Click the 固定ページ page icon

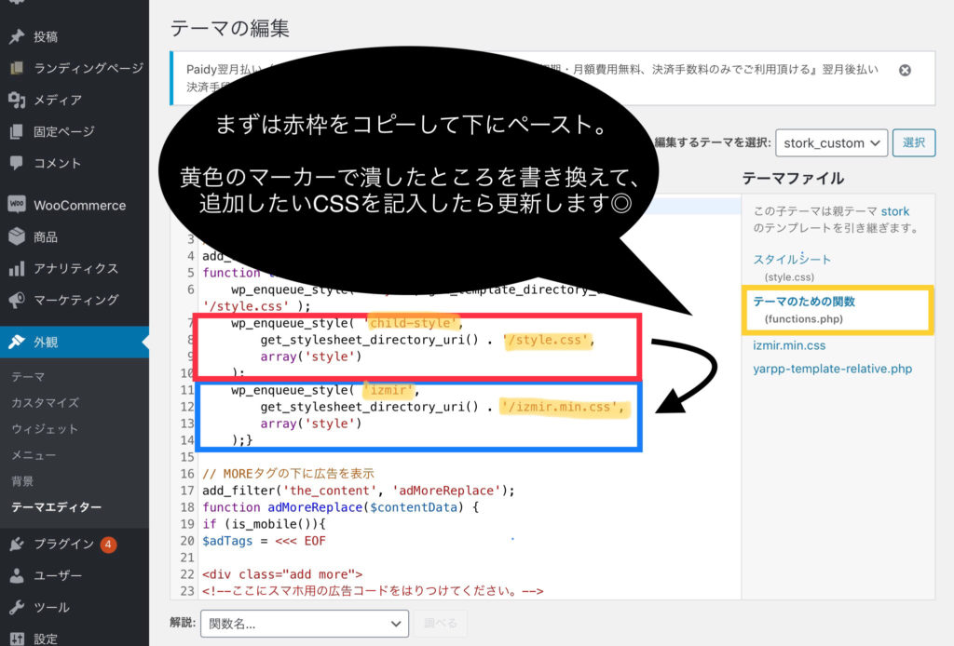pos(16,131)
